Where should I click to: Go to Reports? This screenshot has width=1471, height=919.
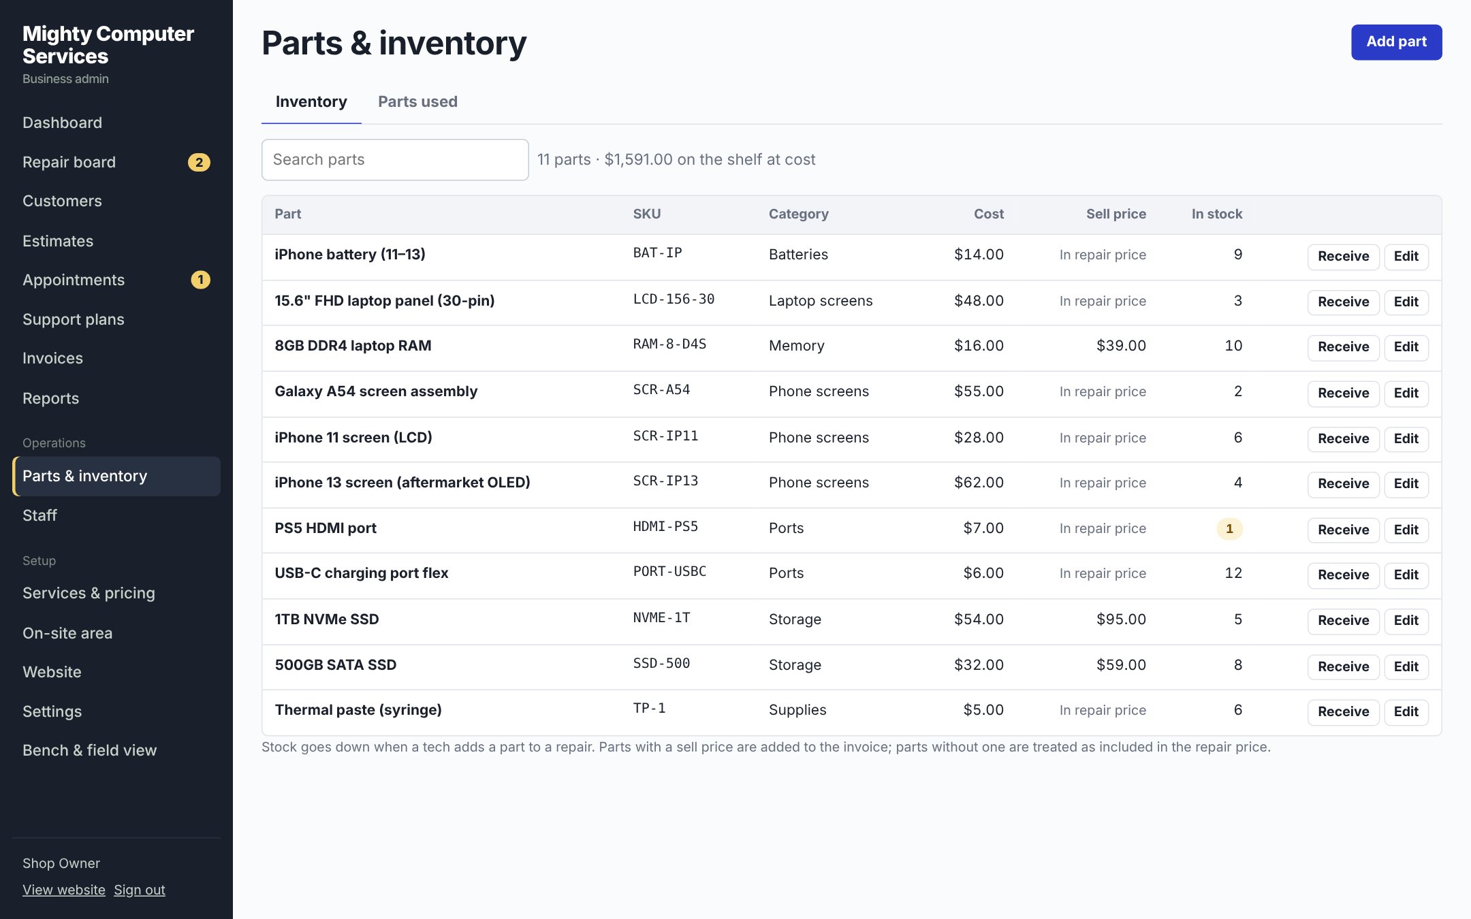coord(116,398)
